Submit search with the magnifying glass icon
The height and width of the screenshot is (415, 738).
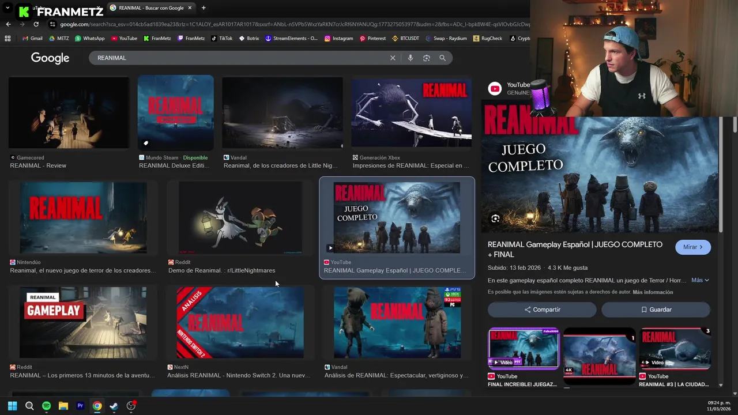click(442, 58)
